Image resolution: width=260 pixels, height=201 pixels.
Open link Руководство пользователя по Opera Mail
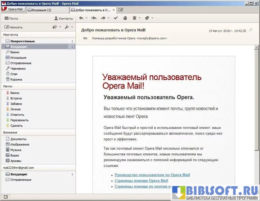coord(152,175)
